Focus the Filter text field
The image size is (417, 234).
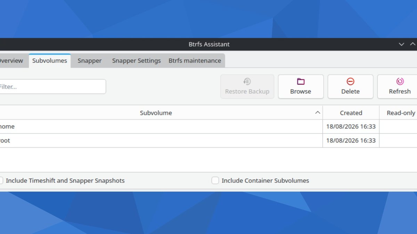52,87
